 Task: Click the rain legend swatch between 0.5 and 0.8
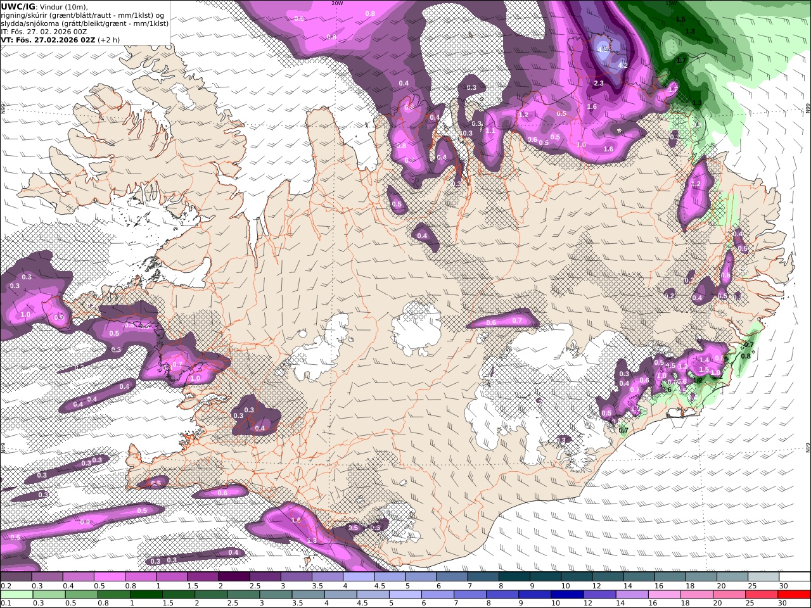pos(81,595)
